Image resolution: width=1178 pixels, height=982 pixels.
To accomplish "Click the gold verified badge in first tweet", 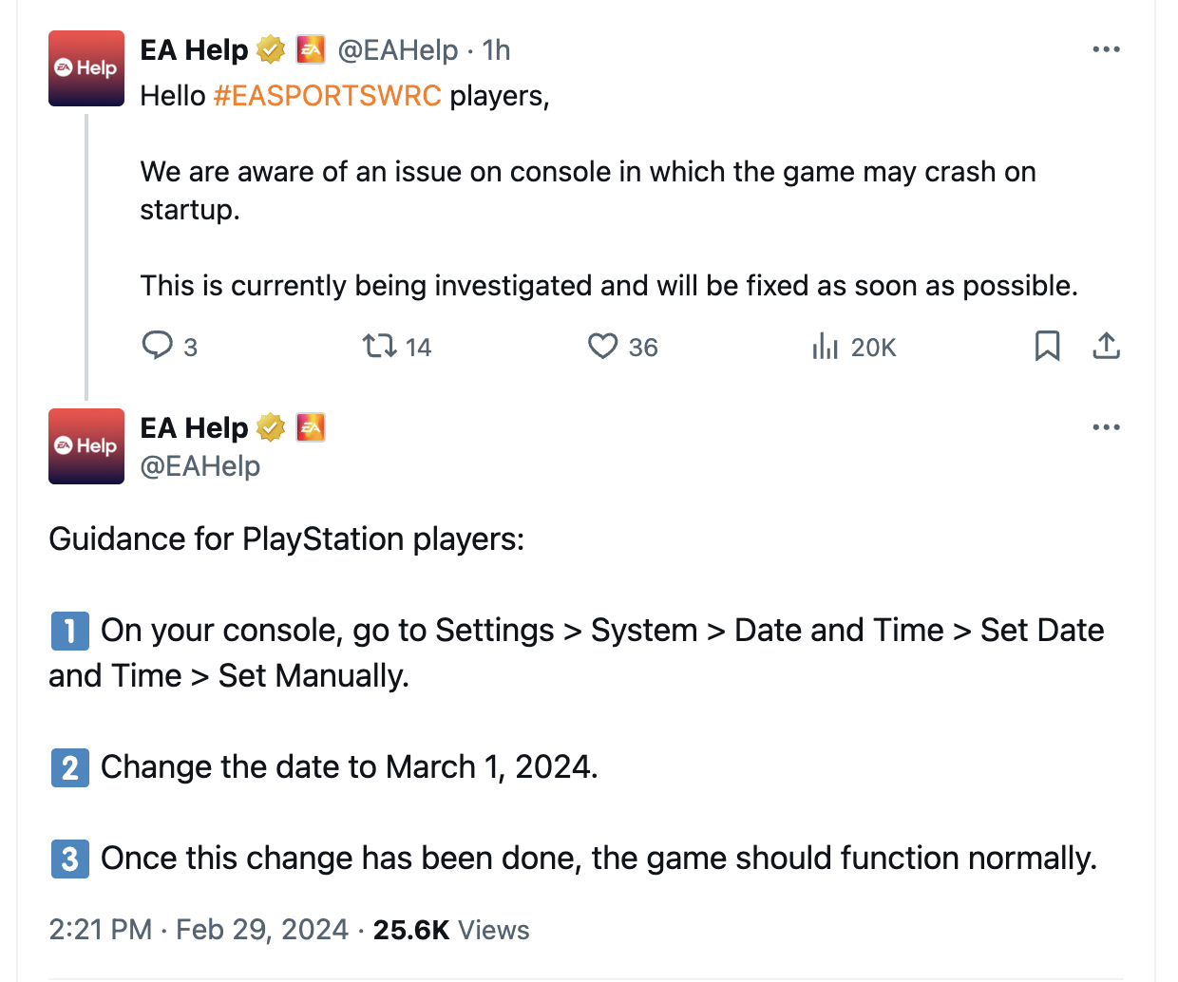I will [x=271, y=49].
